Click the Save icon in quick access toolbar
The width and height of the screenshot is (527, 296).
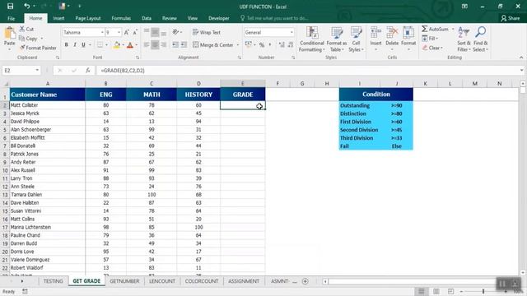click(10, 6)
